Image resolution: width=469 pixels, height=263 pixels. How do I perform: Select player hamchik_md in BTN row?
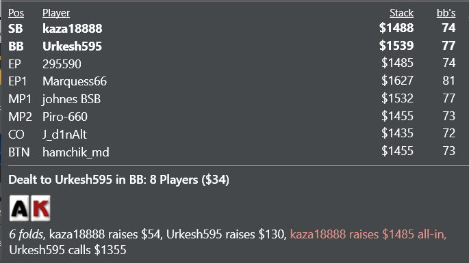point(76,152)
